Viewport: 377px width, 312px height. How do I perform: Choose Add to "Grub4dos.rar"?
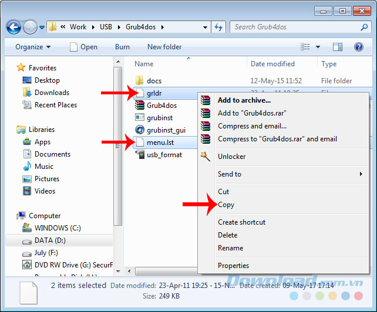[x=252, y=113]
